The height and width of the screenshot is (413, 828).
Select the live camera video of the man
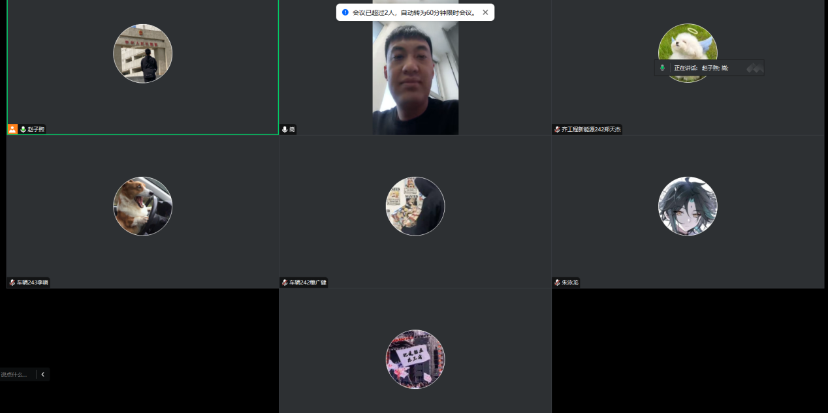[415, 72]
